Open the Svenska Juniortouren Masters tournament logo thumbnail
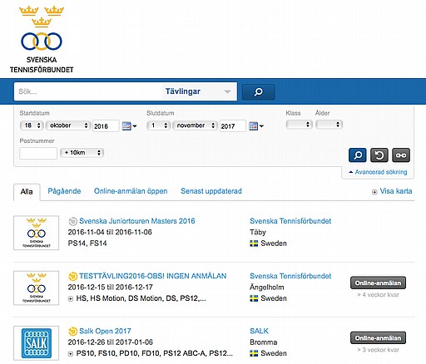426x364 pixels. [x=37, y=233]
